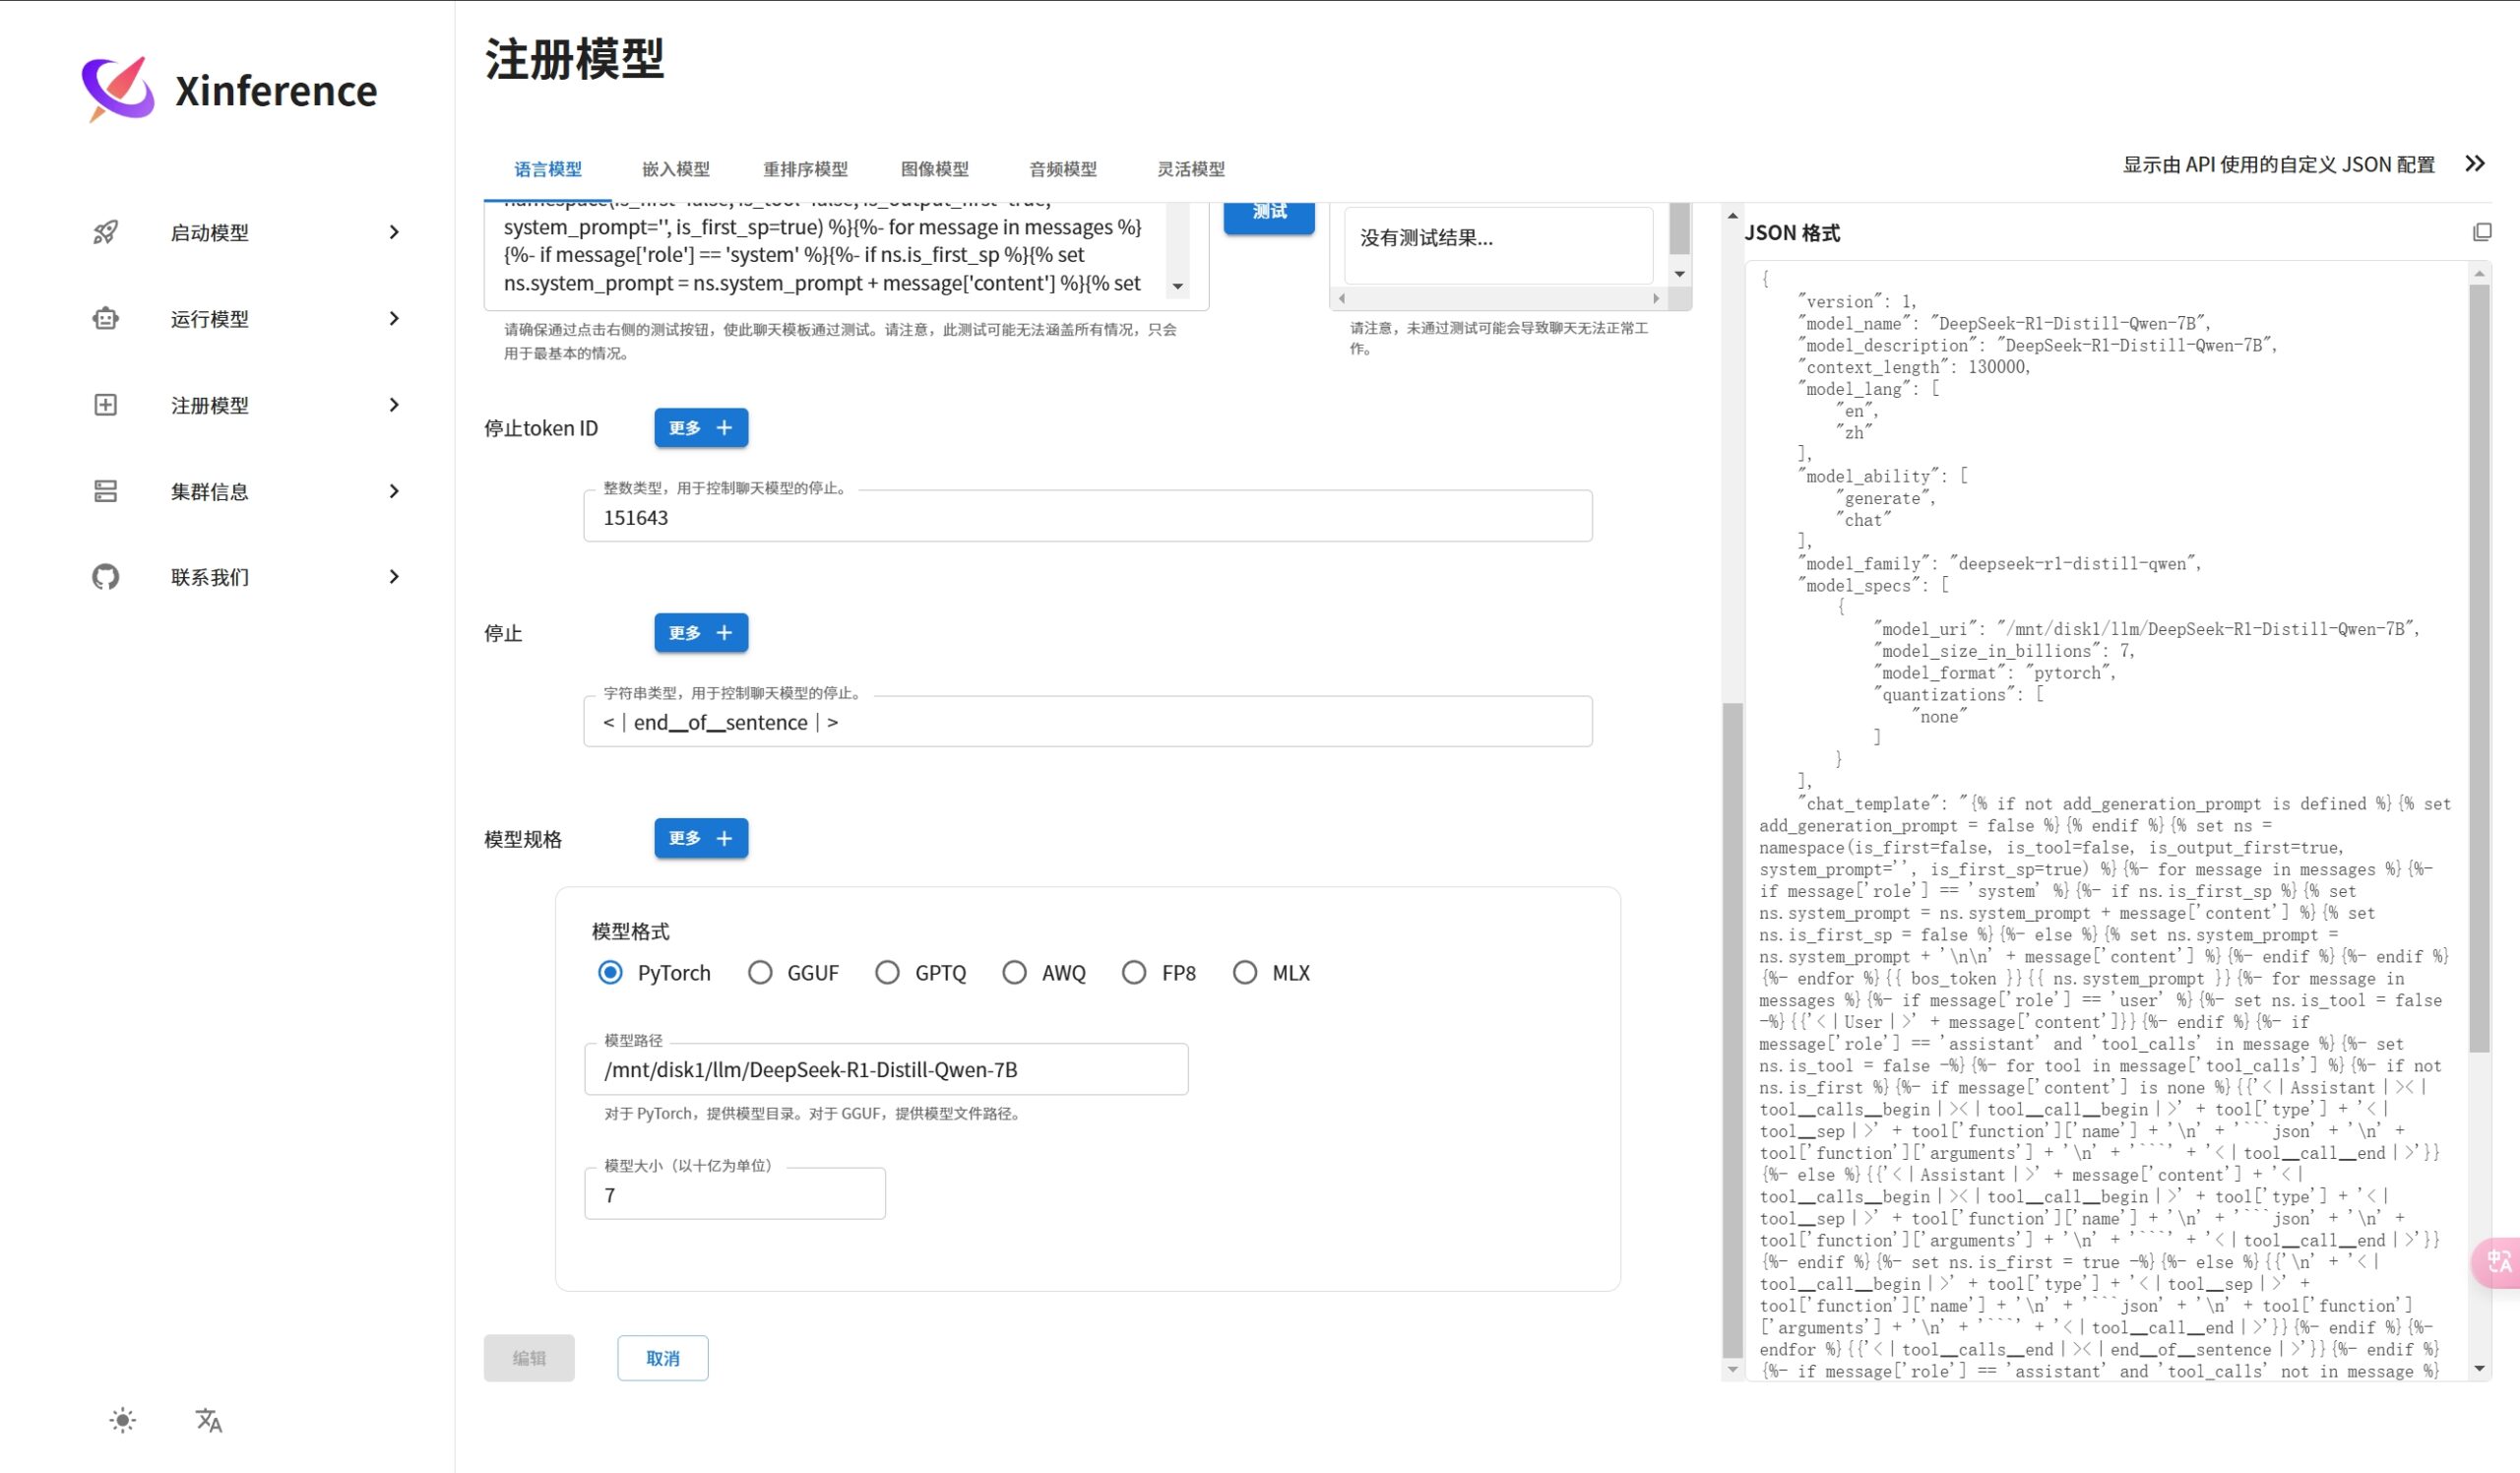This screenshot has width=2520, height=1473.
Task: Select the AWQ model format
Action: point(1014,972)
